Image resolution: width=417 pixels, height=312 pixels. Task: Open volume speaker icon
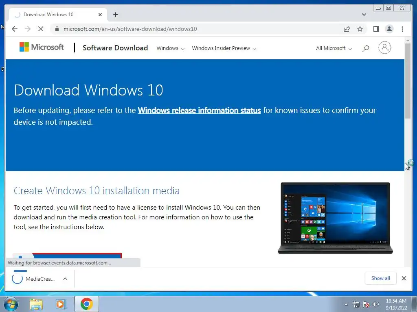pos(376,304)
